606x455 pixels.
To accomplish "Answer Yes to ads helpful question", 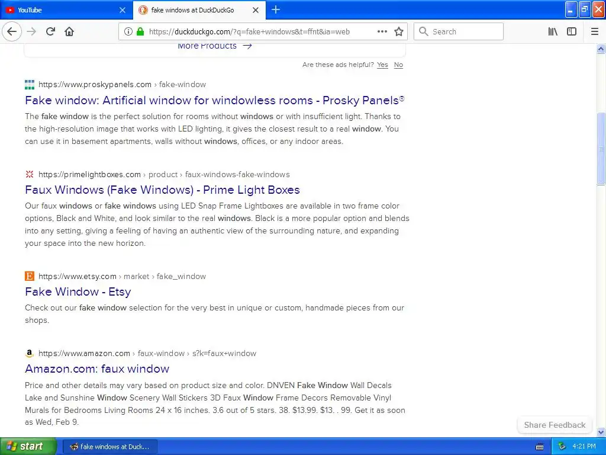I will coord(382,65).
